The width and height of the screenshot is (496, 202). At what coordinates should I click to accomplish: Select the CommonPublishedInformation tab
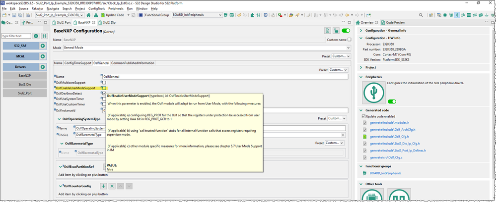(132, 63)
